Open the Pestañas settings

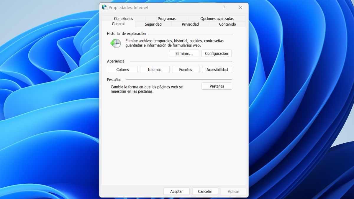point(217,86)
